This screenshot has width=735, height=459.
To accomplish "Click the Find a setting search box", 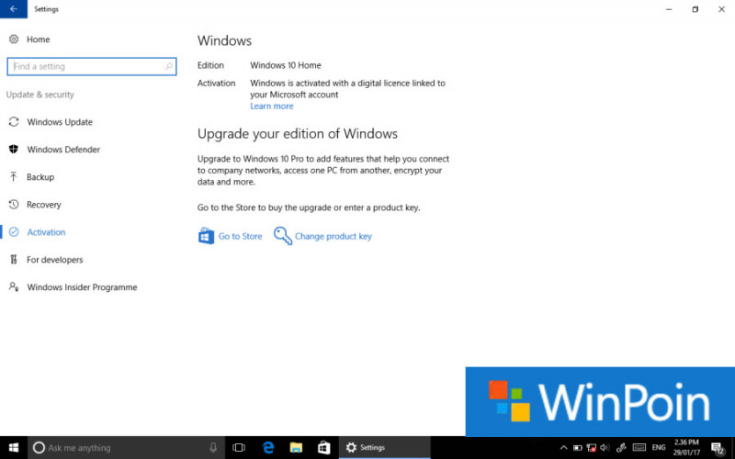I will point(92,66).
